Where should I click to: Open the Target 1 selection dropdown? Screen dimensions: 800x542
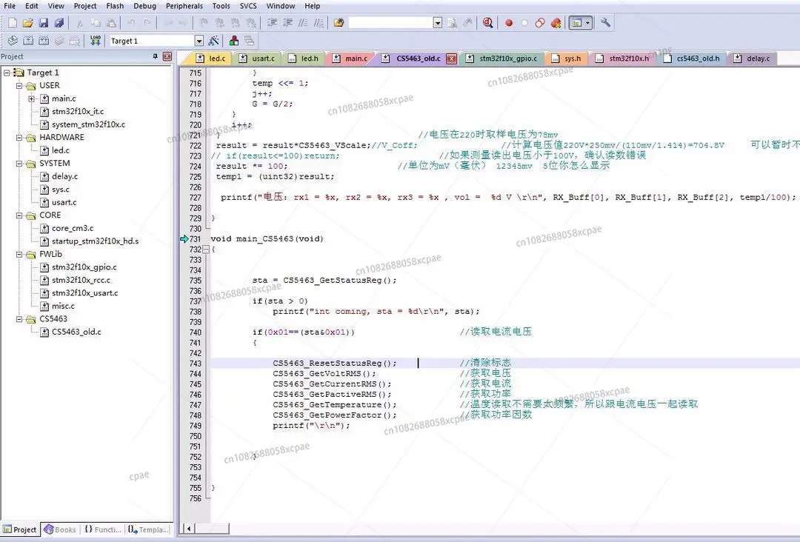[x=199, y=41]
